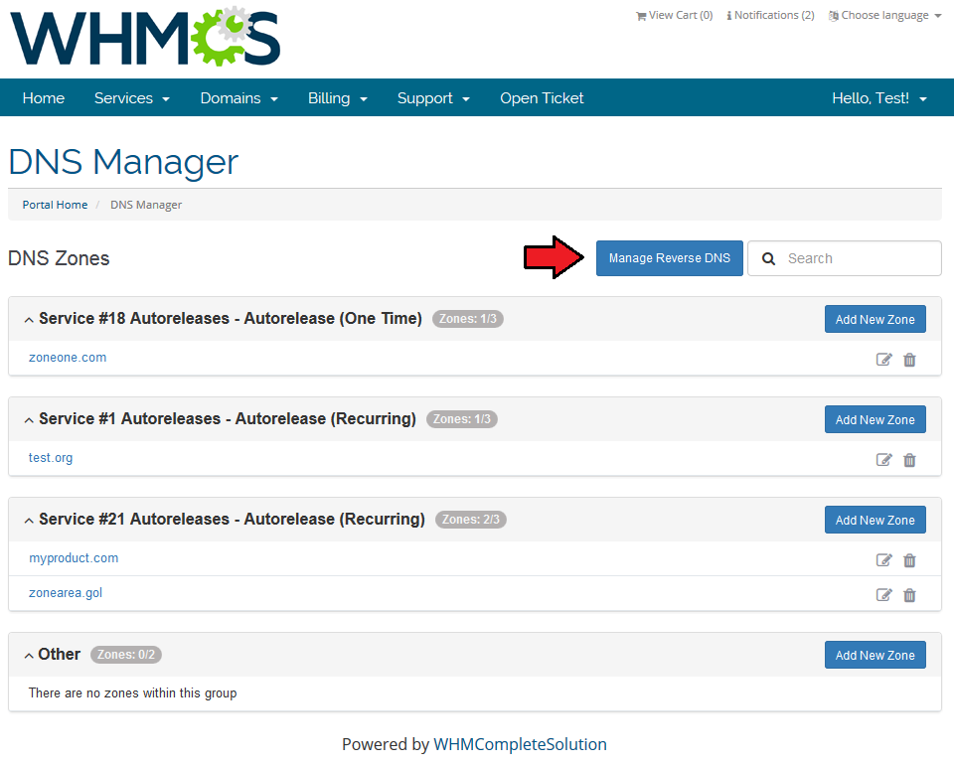Open the zoneone.com zone link
This screenshot has height=767, width=954.
(x=68, y=358)
